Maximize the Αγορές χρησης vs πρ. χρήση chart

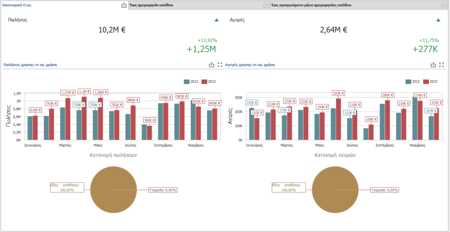tap(442, 65)
